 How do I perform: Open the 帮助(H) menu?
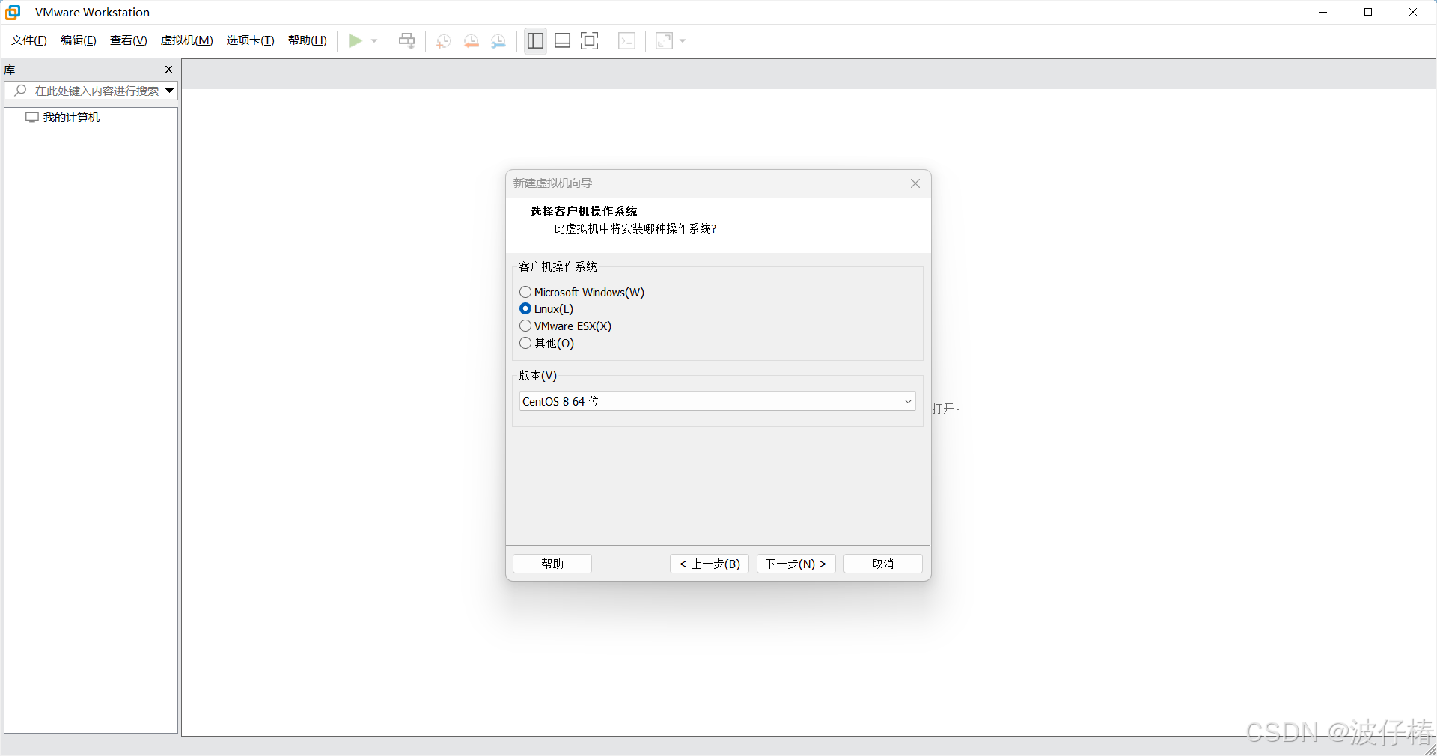308,40
